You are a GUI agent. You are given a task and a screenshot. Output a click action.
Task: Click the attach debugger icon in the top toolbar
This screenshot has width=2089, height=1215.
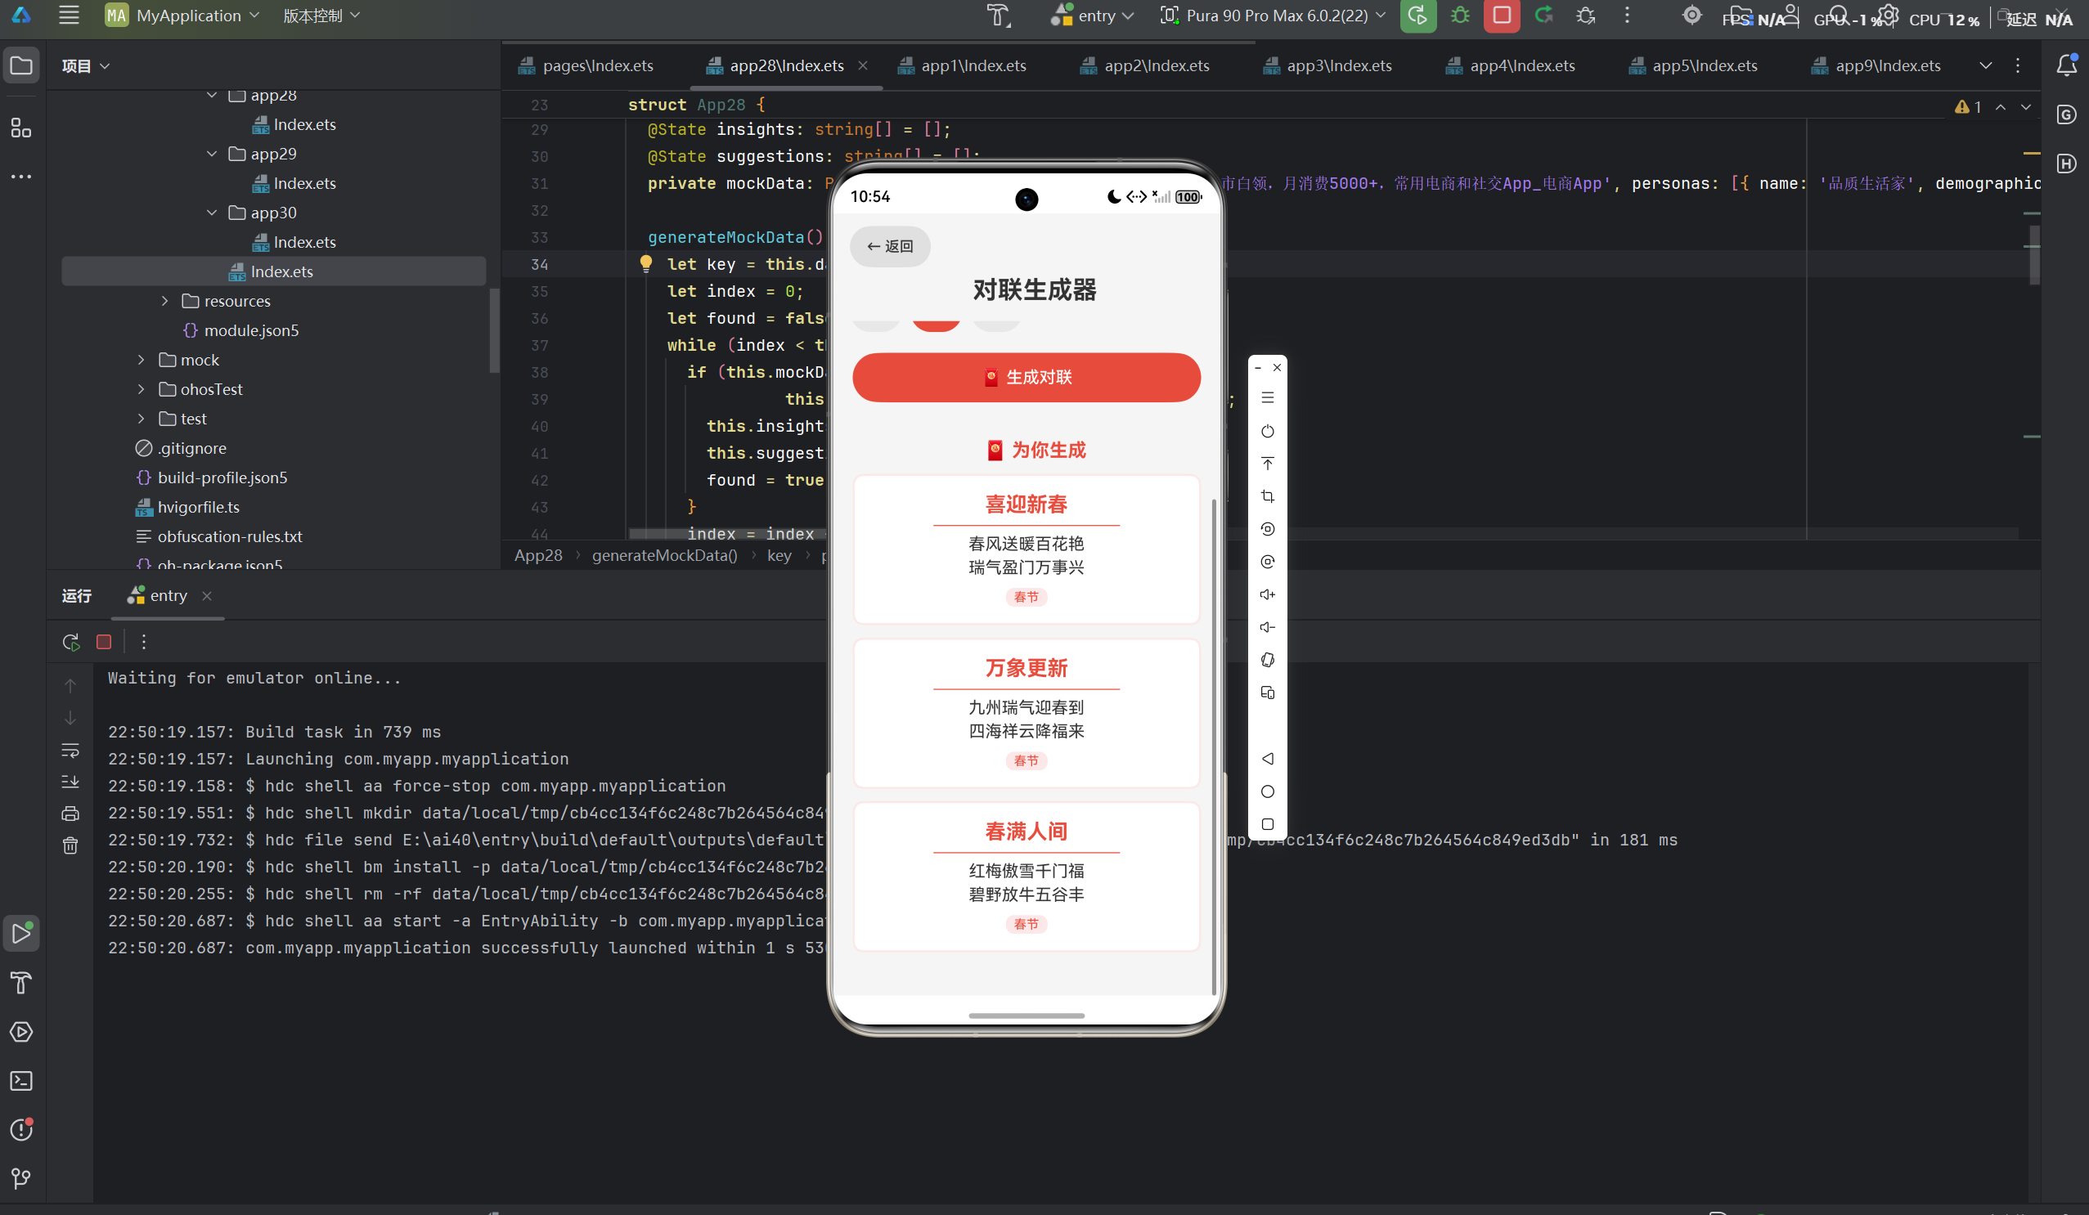(x=1585, y=16)
